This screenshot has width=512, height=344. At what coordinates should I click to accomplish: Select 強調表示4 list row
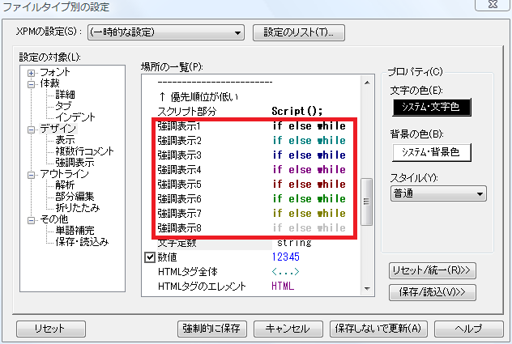click(251, 170)
